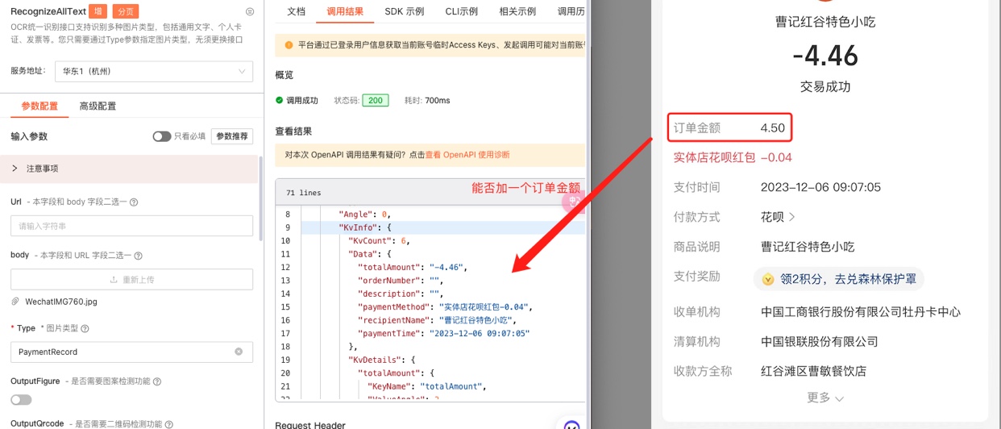The height and width of the screenshot is (429, 1001).
Task: Open the uploaded file WechatIMG760.jpg
Action: [61, 302]
